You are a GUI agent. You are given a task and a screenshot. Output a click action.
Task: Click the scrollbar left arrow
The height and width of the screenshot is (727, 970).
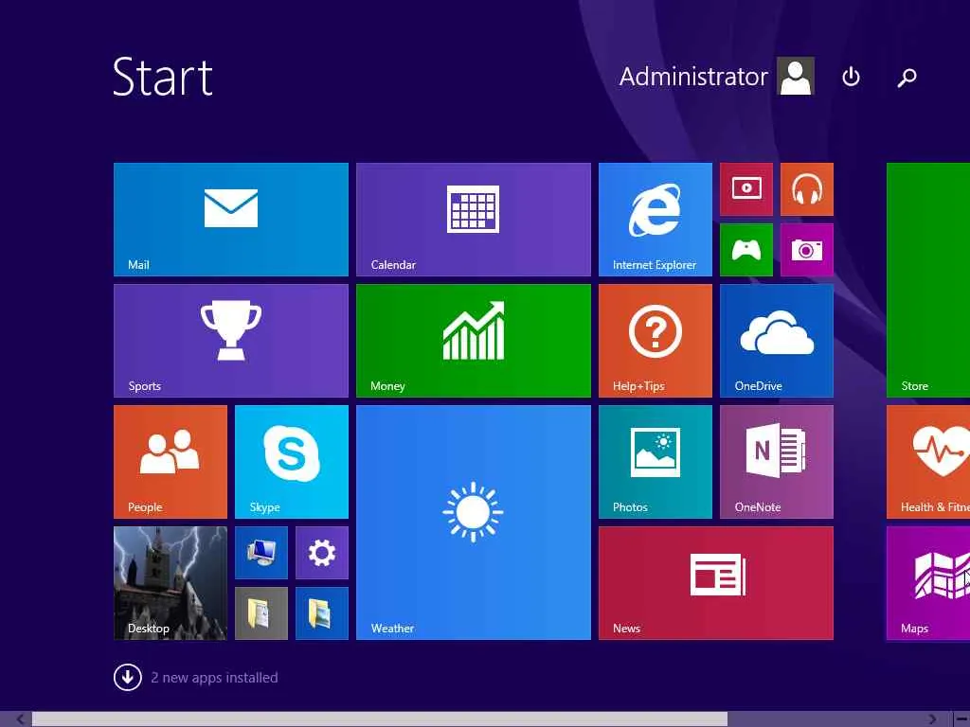[x=21, y=719]
